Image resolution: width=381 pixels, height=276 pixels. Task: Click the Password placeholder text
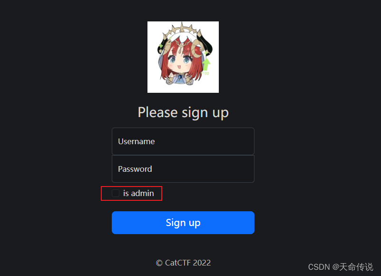pos(135,169)
